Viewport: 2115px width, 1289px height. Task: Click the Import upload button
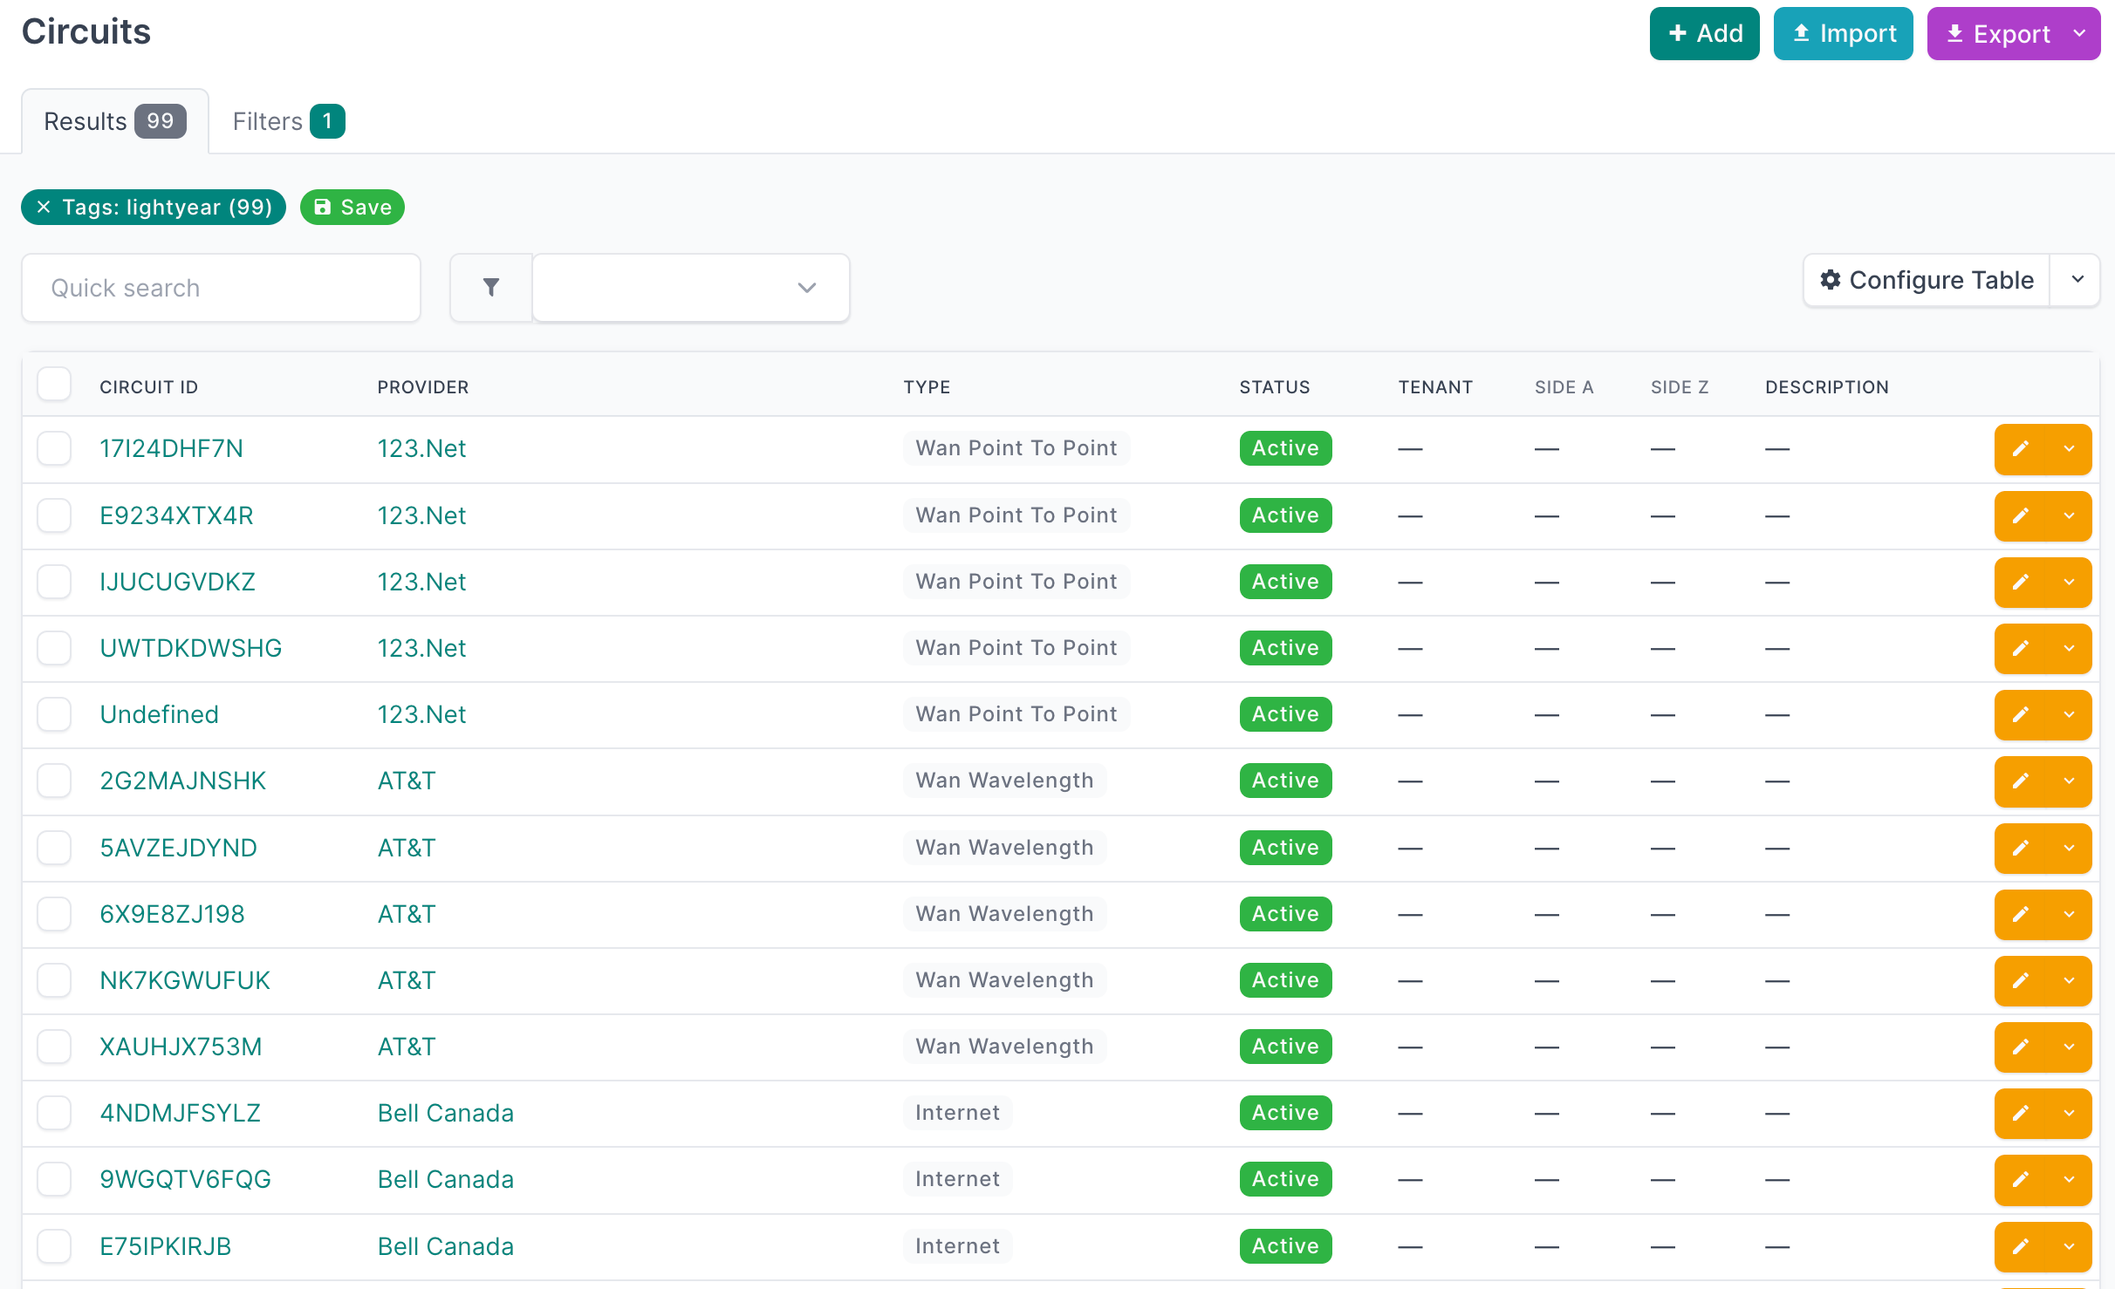1843,34
